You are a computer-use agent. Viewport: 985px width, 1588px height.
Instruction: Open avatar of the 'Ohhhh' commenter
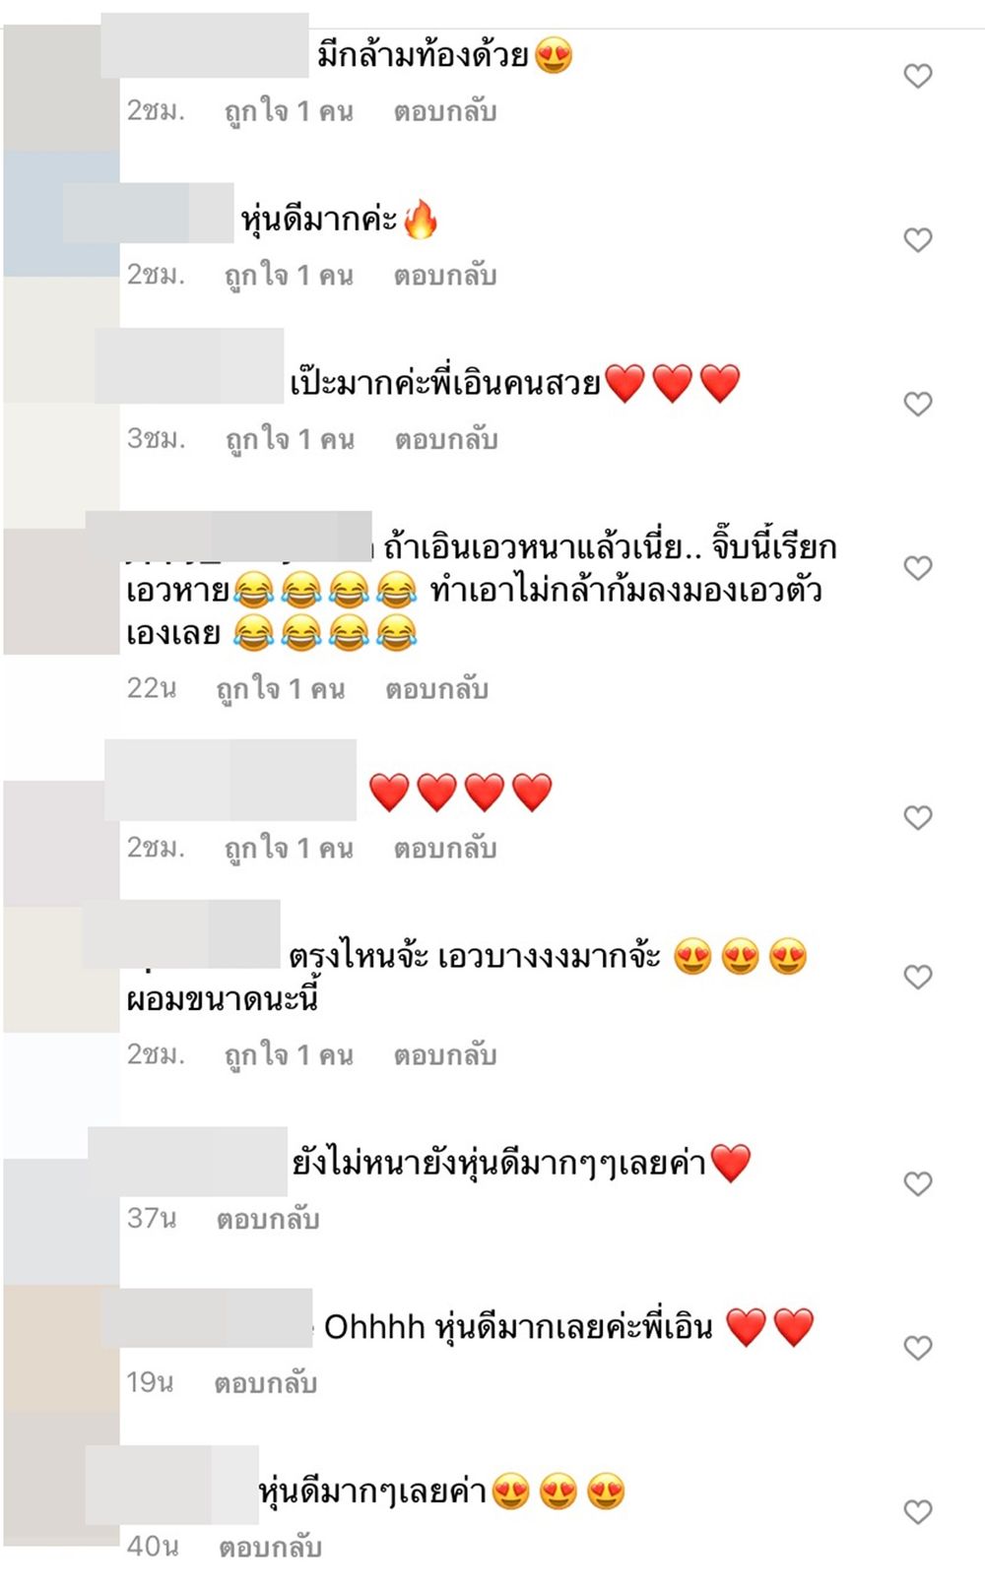tap(61, 1347)
